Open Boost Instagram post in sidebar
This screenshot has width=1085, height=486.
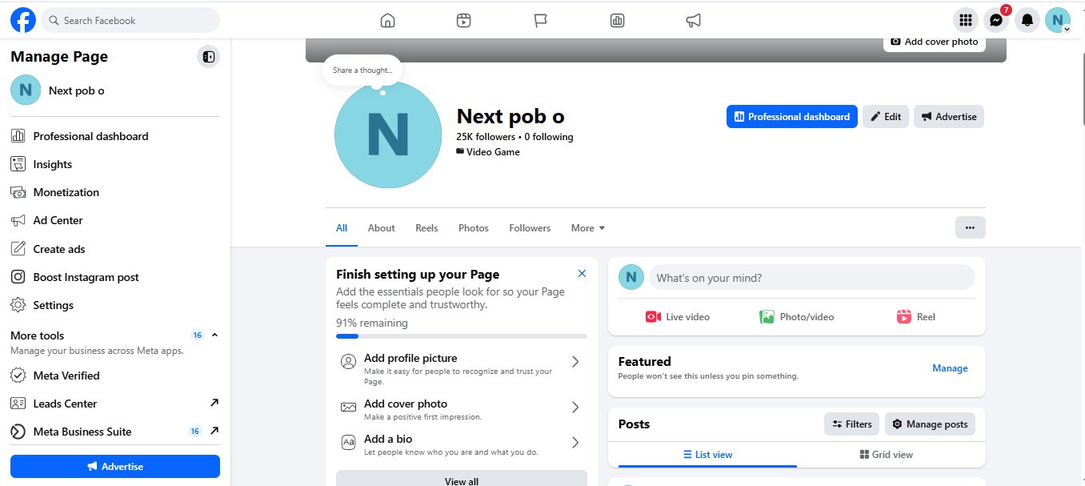[114, 277]
